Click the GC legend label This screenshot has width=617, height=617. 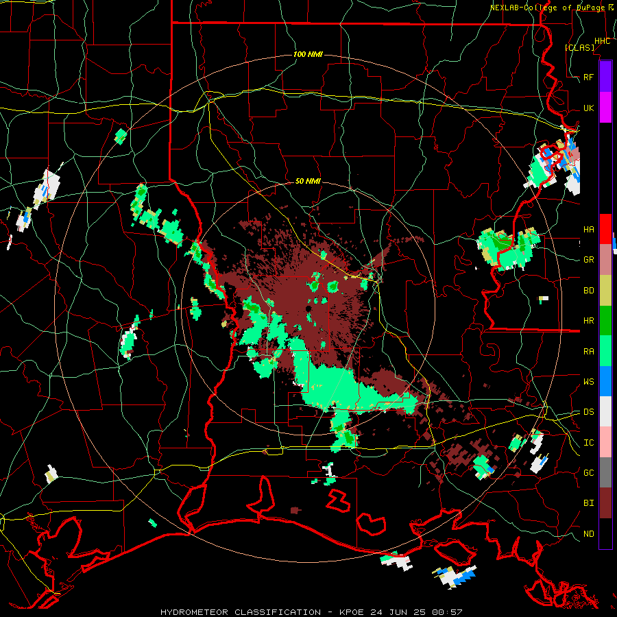tap(588, 473)
